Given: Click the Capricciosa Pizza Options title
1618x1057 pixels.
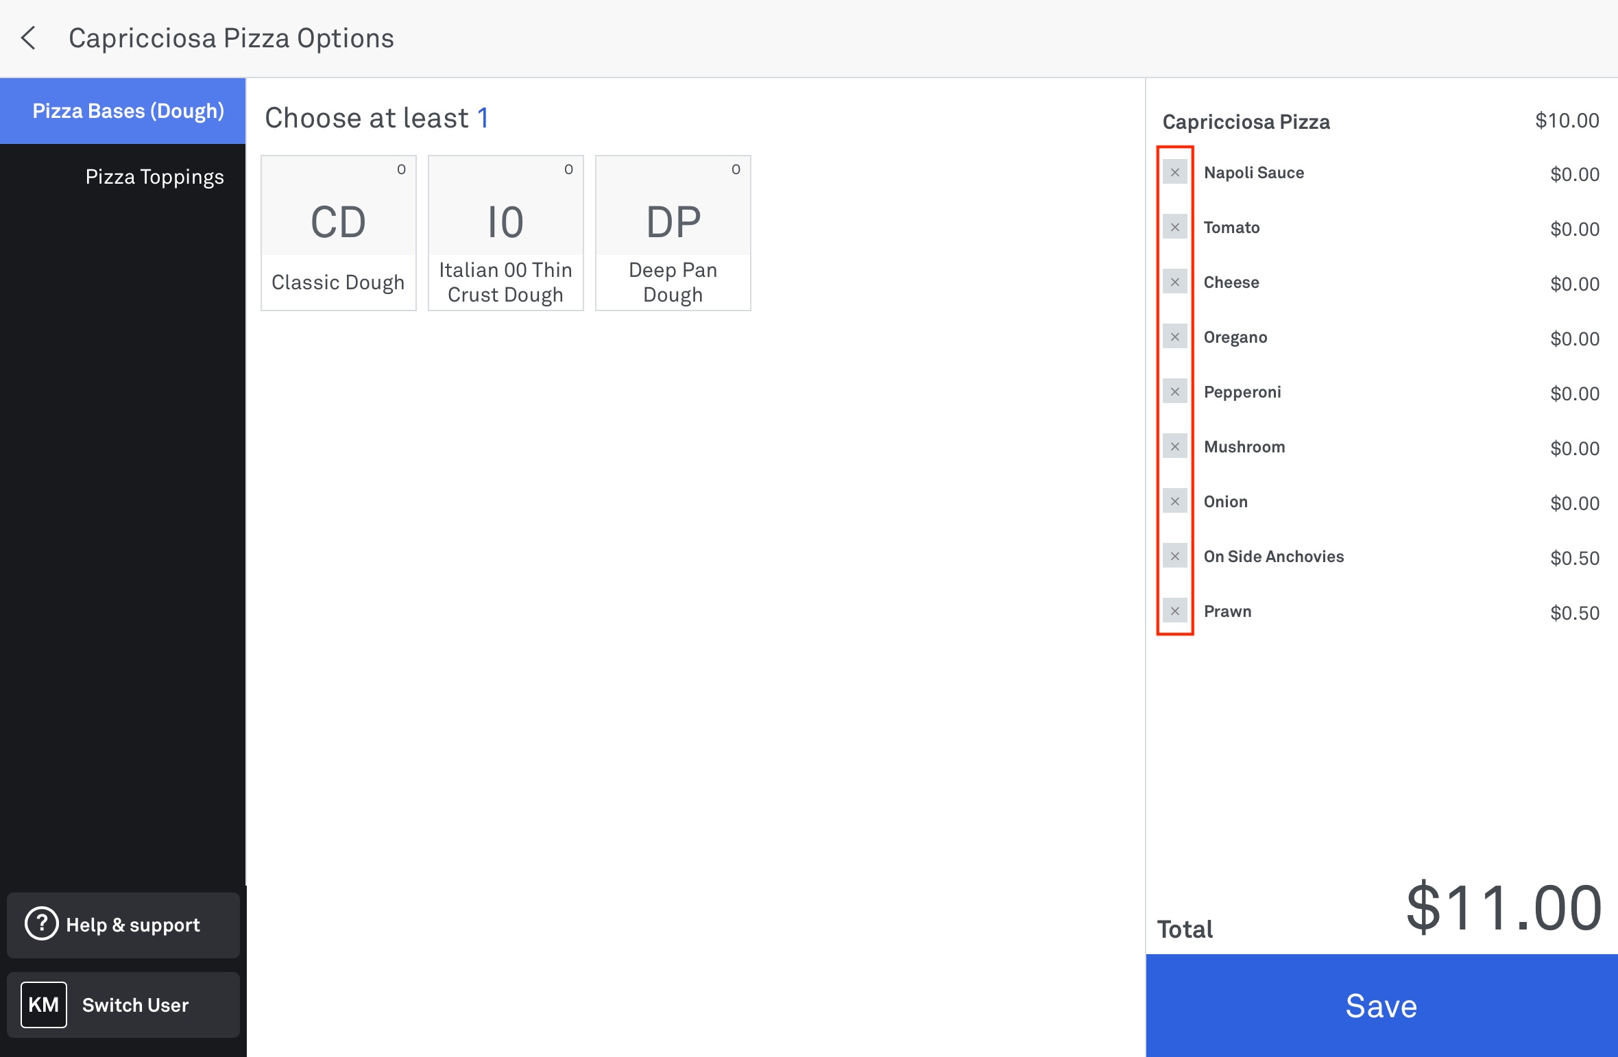Looking at the screenshot, I should 232,38.
